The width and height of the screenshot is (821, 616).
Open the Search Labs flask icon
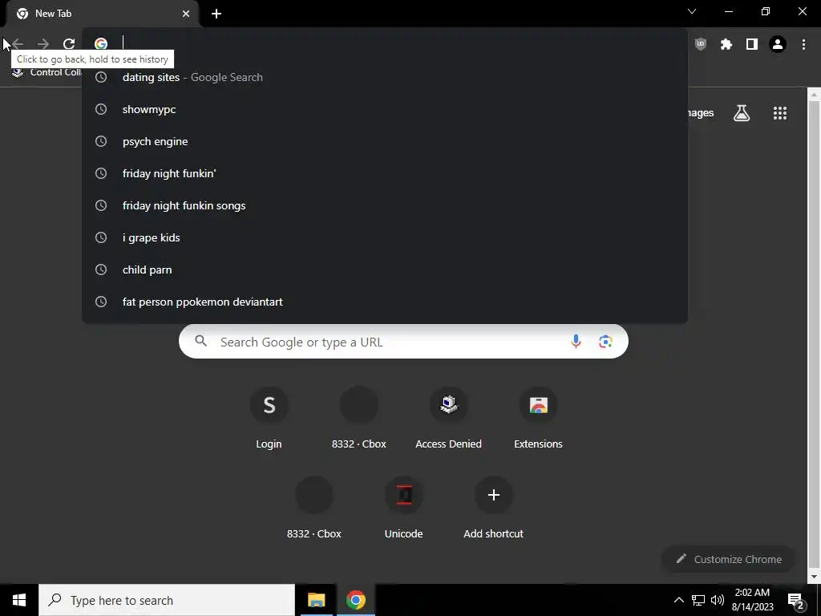point(742,112)
